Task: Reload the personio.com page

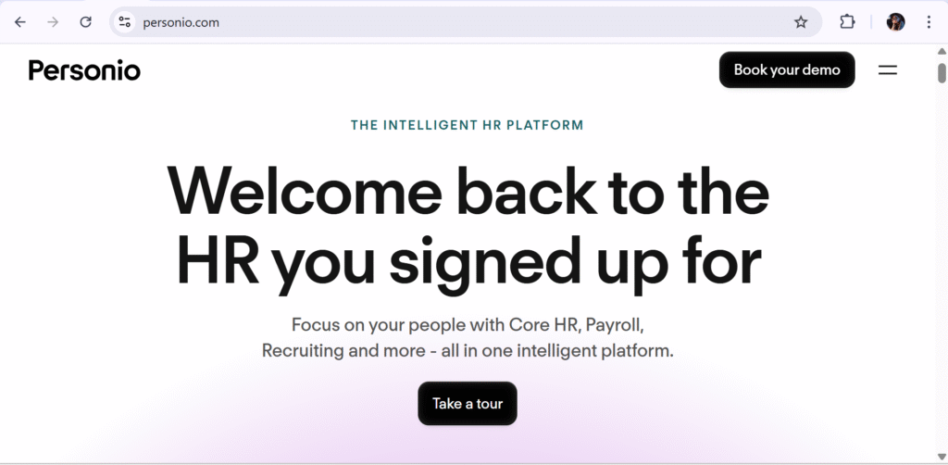Action: (x=86, y=22)
